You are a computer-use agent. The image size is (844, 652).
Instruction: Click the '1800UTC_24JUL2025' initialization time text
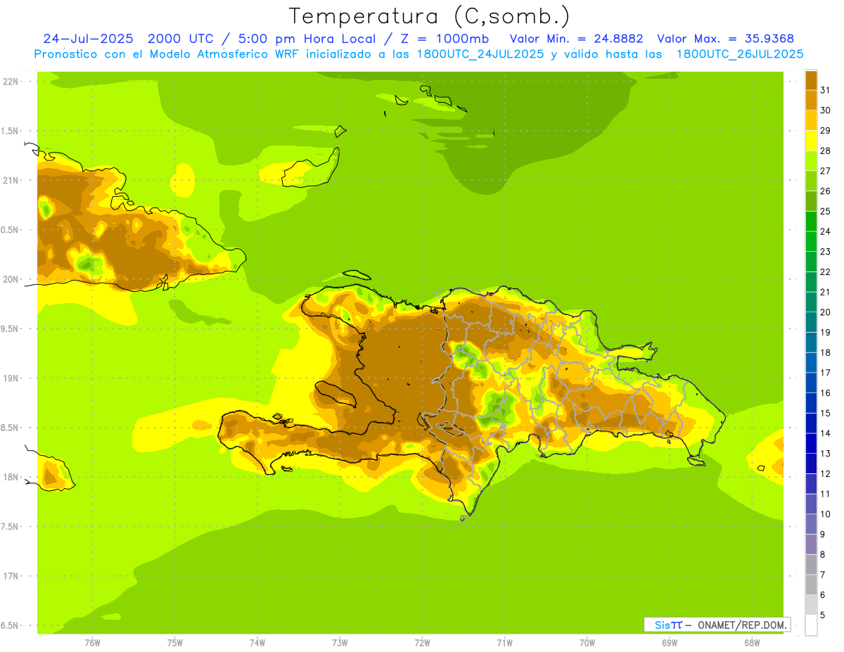(480, 54)
